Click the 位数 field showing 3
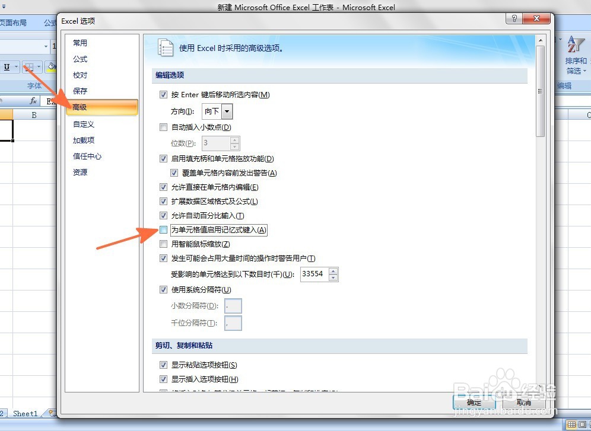This screenshot has width=591, height=431. (216, 143)
